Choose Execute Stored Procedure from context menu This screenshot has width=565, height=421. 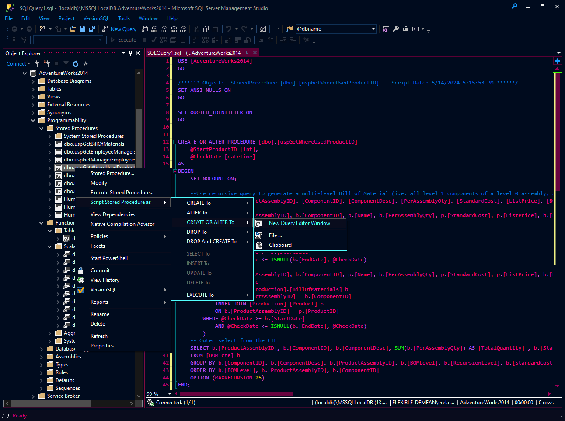(x=122, y=193)
